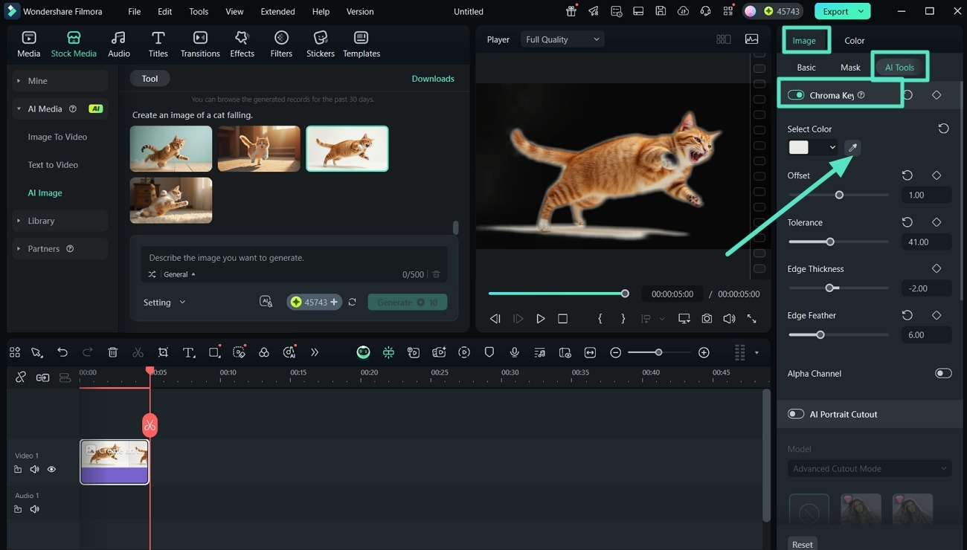Stop the video playback
This screenshot has width=967, height=550.
point(562,318)
